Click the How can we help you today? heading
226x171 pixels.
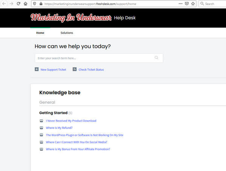(x=73, y=46)
